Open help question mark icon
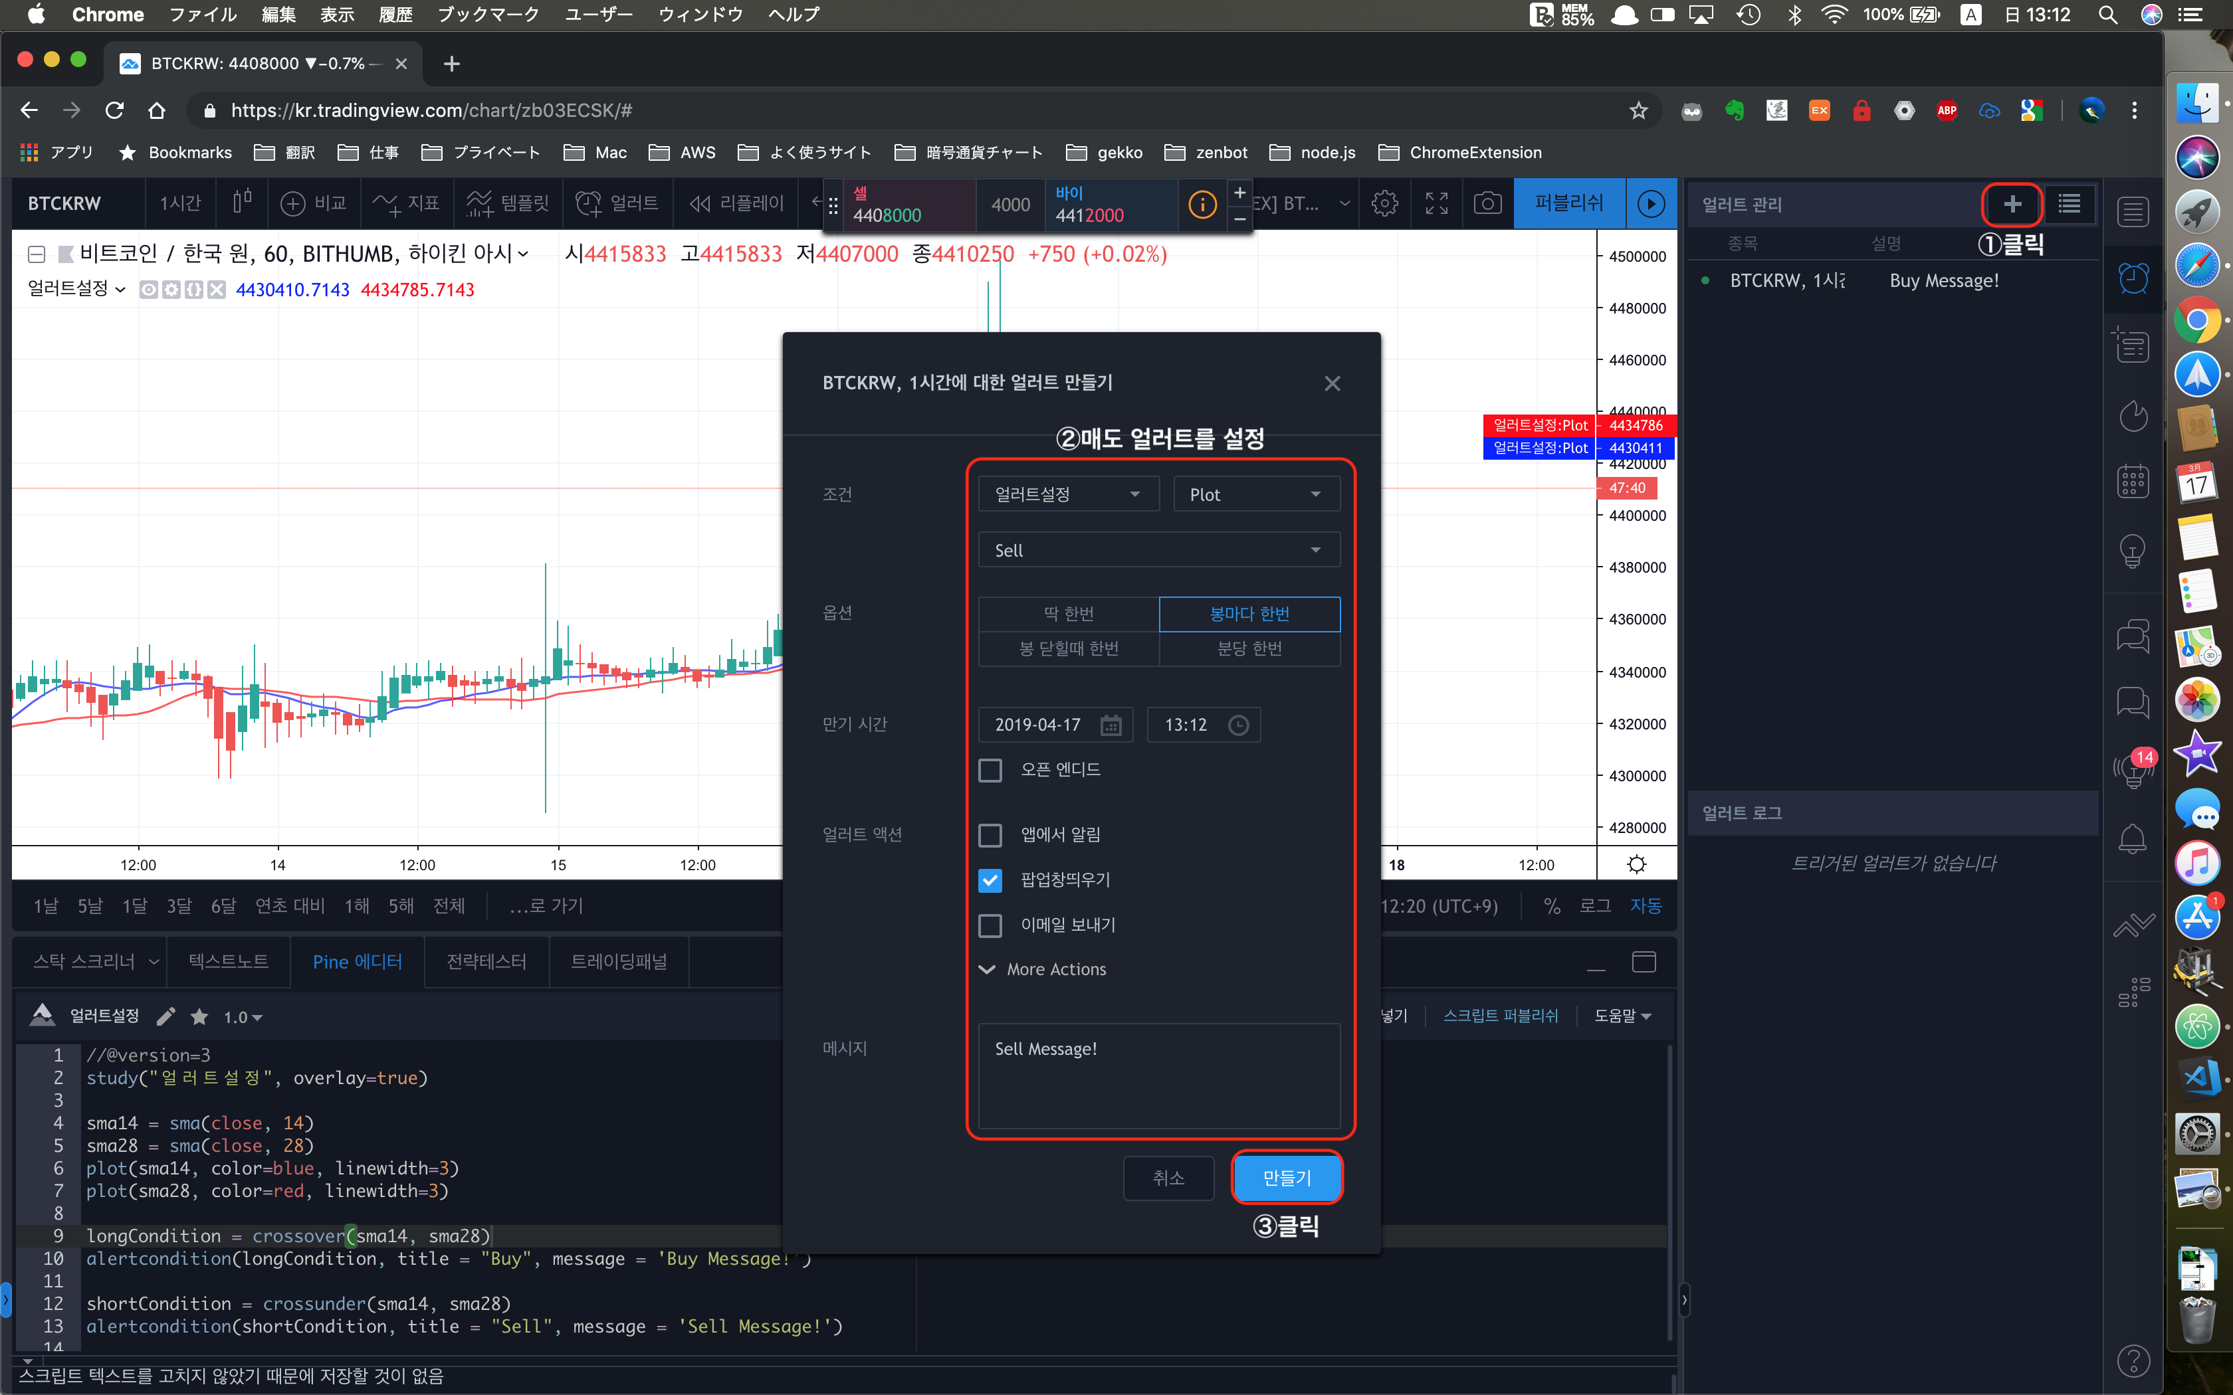Viewport: 2233px width, 1395px height. click(x=2133, y=1360)
